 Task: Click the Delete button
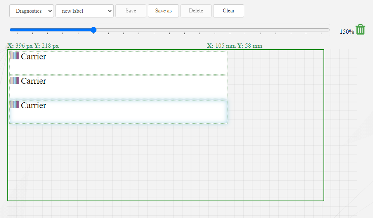click(x=196, y=11)
